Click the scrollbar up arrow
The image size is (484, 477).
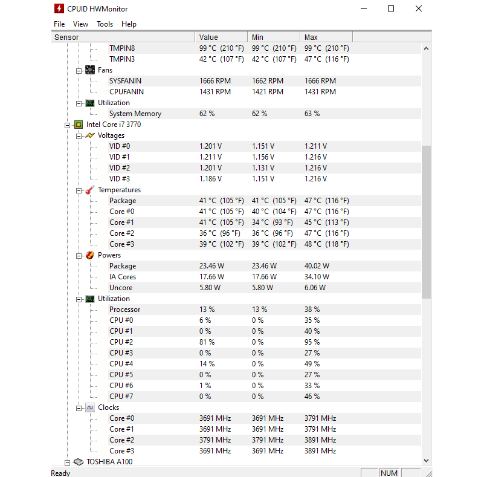426,48
